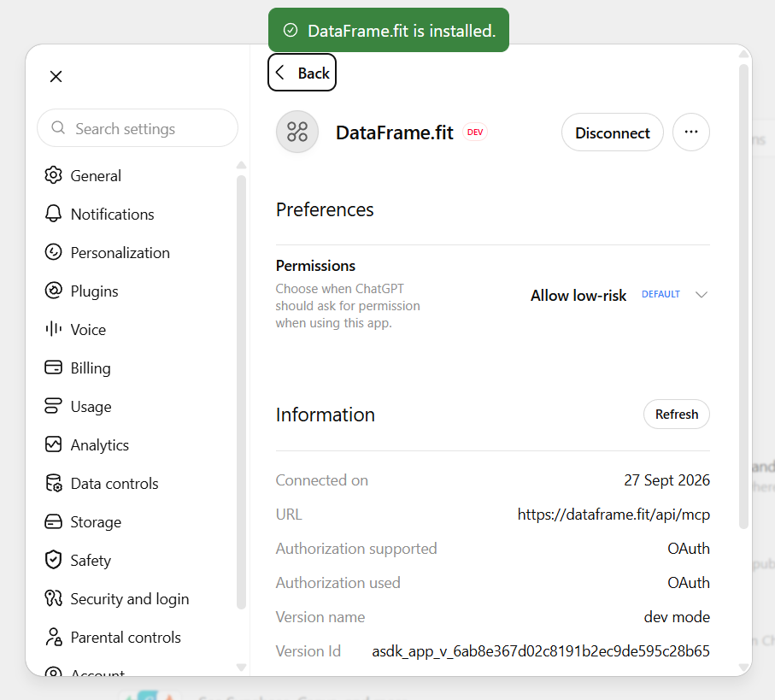Viewport: 775px width, 700px height.
Task: Select Notifications menu item
Action: [112, 214]
